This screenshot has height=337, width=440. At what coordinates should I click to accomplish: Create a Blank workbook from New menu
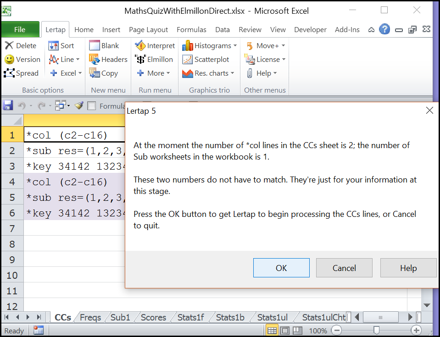pos(104,45)
